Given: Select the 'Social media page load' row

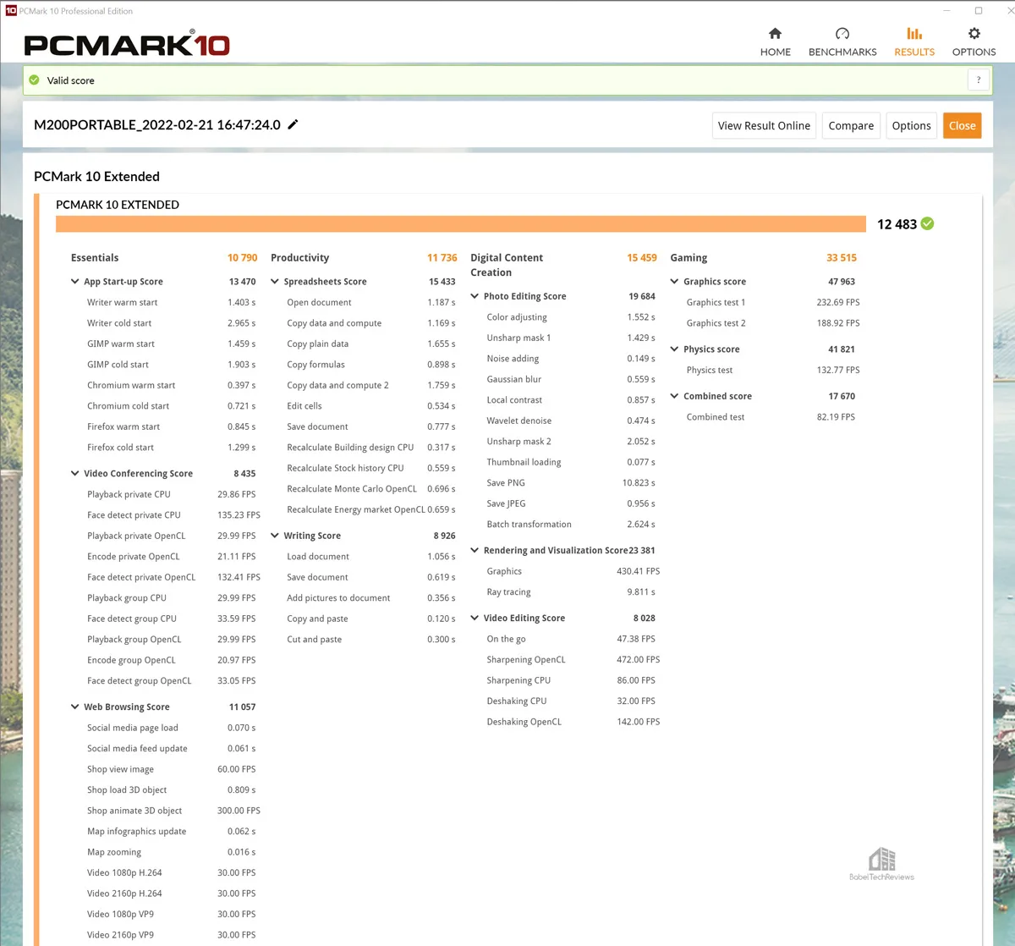Looking at the screenshot, I should (x=171, y=728).
